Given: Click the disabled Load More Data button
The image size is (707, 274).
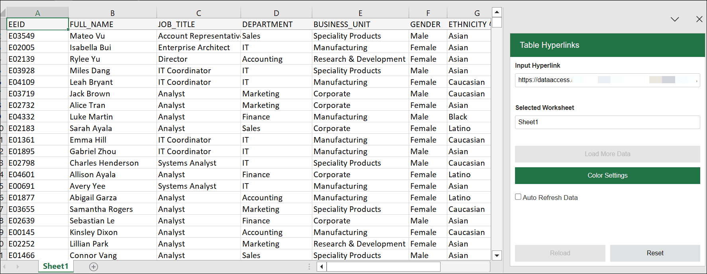Looking at the screenshot, I should (607, 154).
